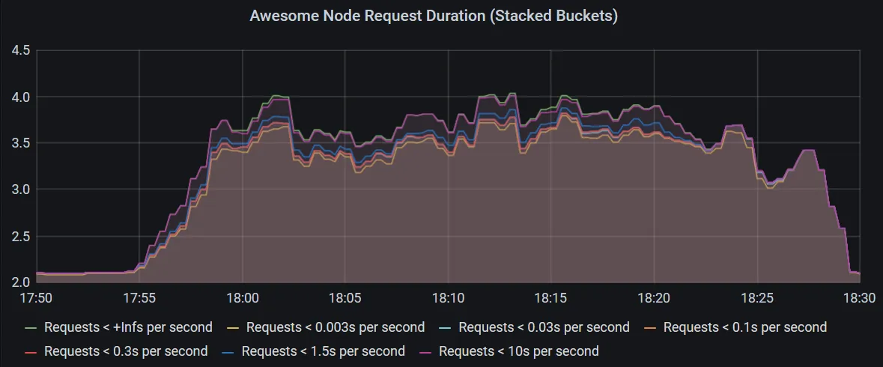Click the 3.5 y-axis value label
883x367 pixels.
coord(21,143)
